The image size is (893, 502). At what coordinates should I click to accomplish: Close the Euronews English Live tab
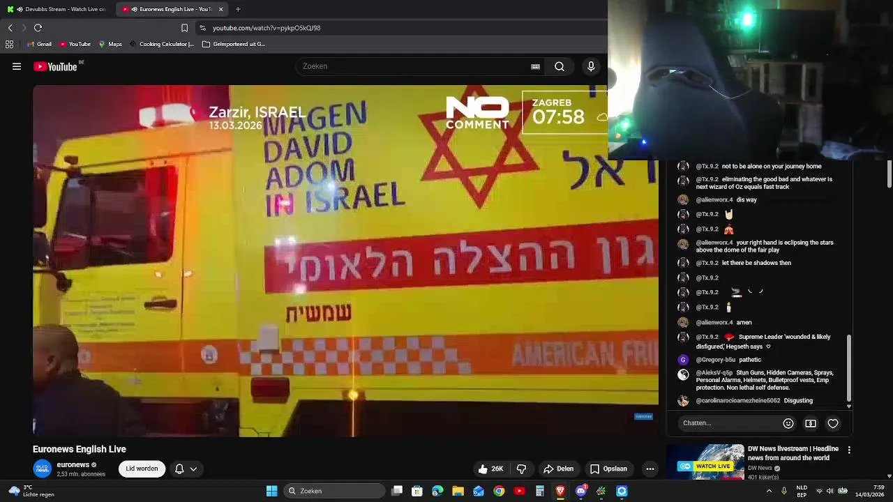click(221, 9)
